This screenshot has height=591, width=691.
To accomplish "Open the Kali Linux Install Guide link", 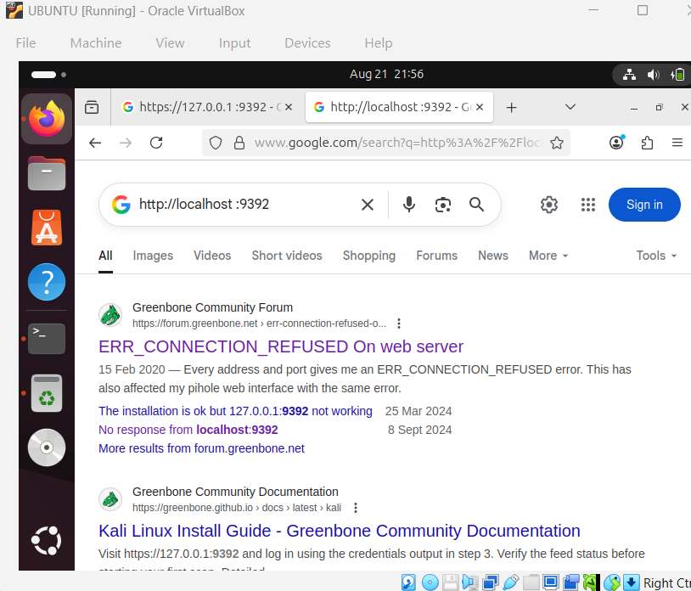I will pos(340,531).
